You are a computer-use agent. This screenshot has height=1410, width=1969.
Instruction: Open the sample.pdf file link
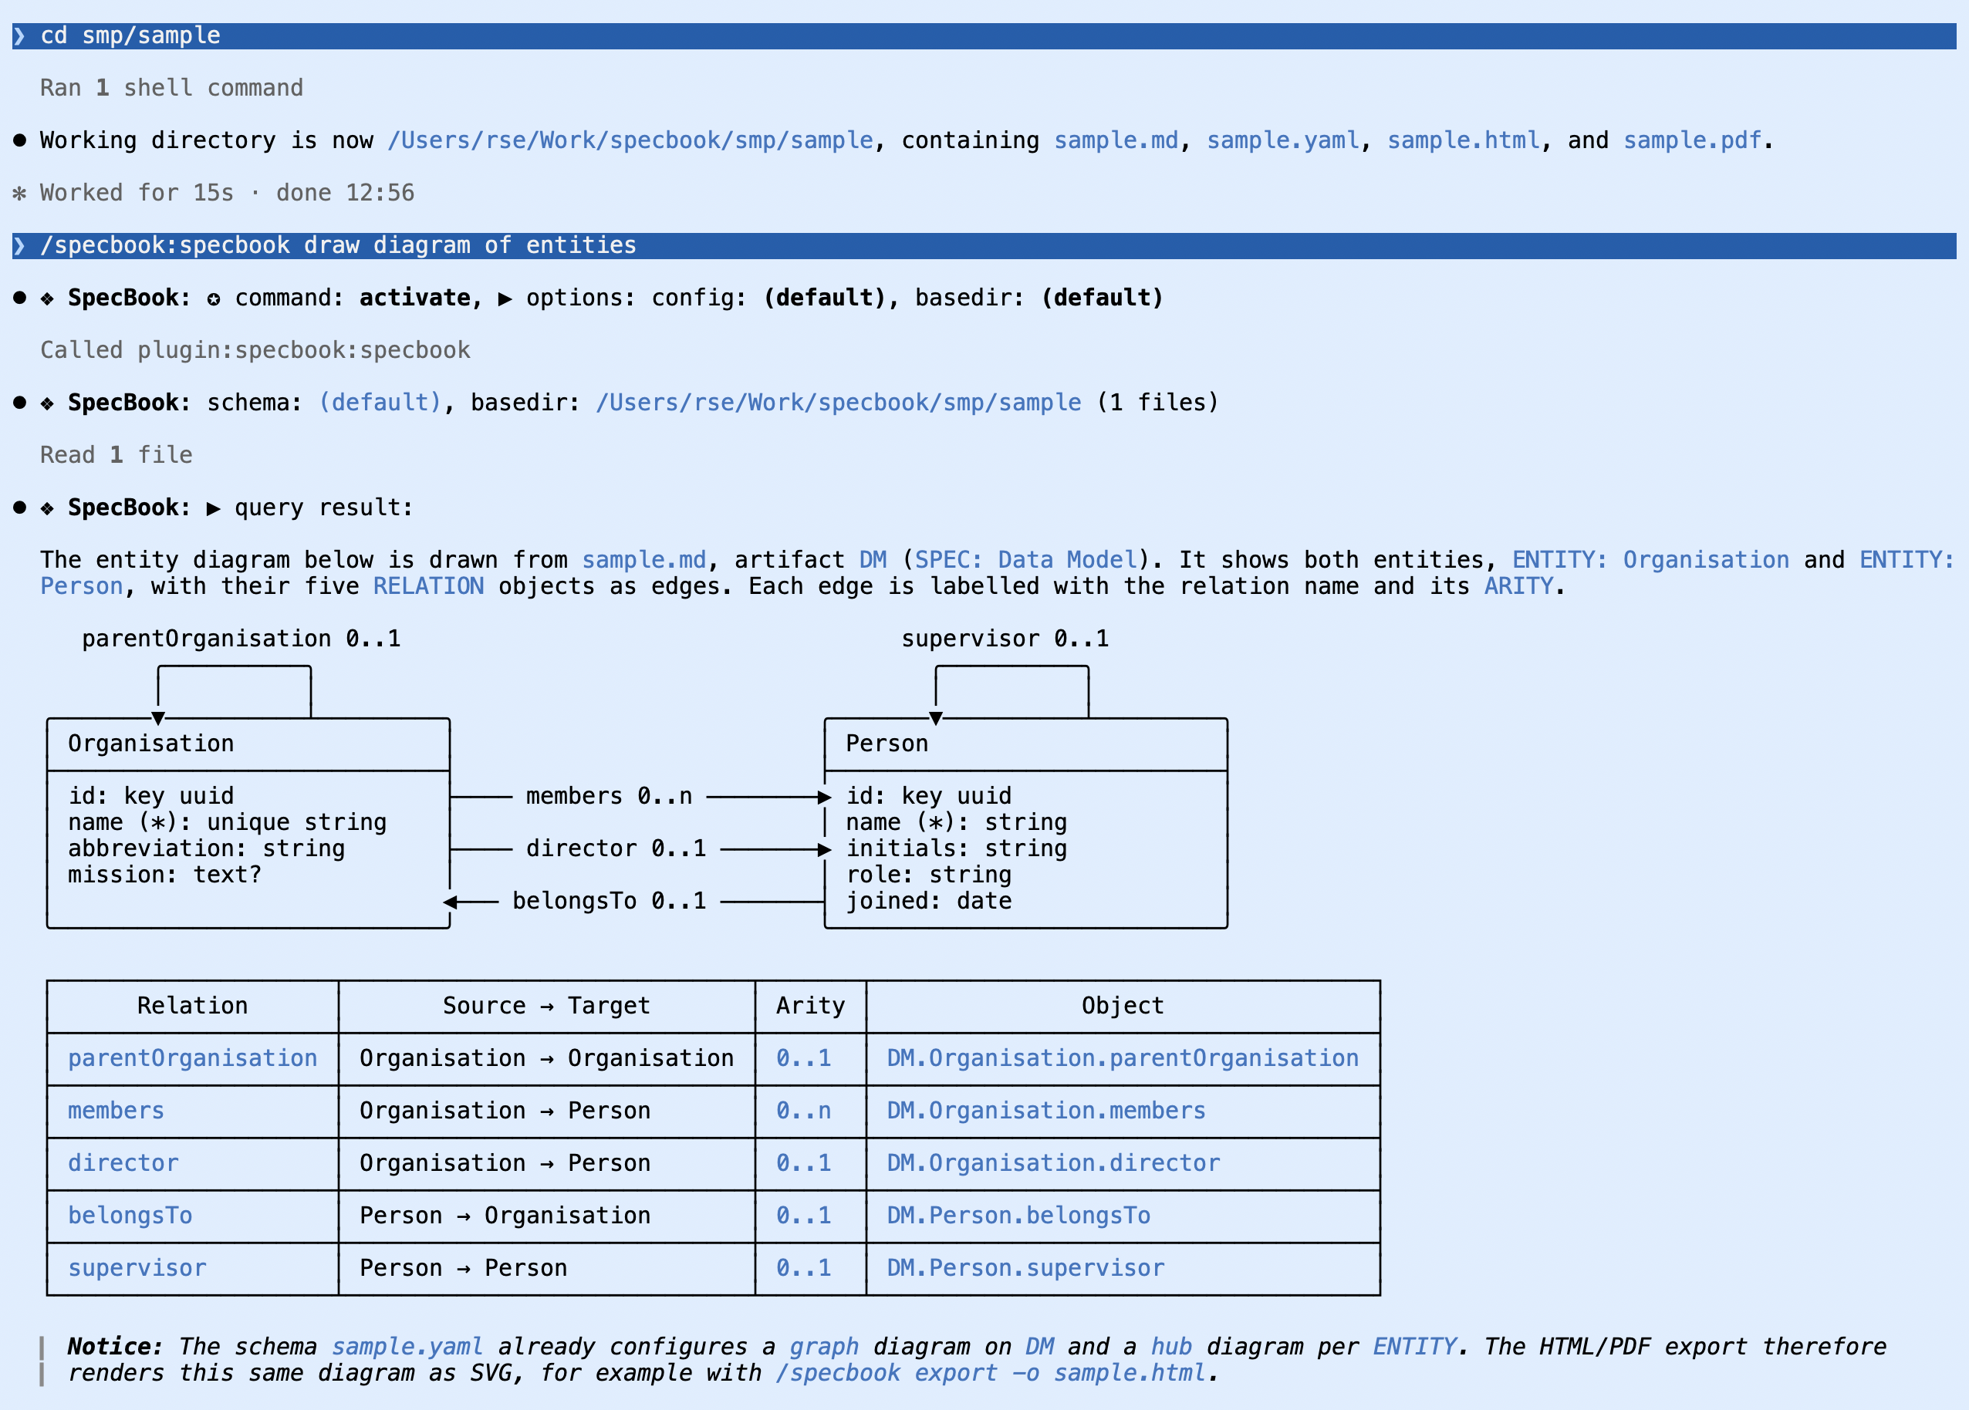click(x=1692, y=140)
